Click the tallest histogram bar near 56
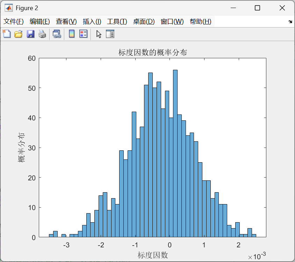This screenshot has height=262, width=295. (175, 154)
